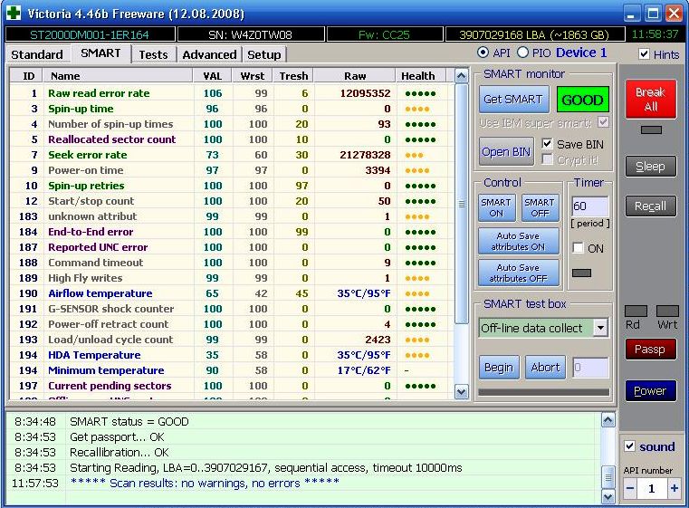Select the Current pending sectors row
This screenshot has width=689, height=508.
[232, 386]
